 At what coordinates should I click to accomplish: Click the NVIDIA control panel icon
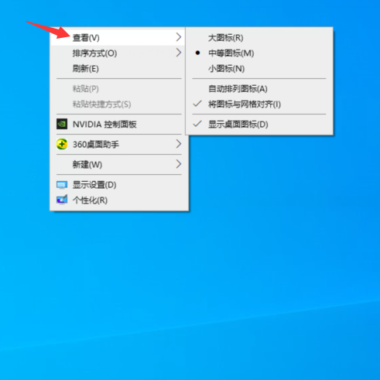click(62, 124)
